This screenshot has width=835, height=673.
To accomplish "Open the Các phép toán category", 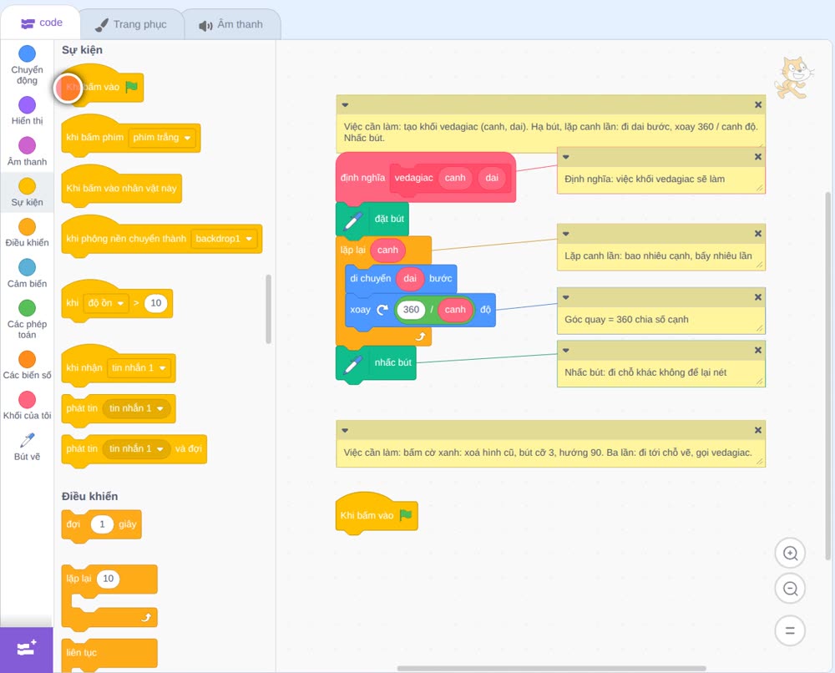I will coord(28,320).
